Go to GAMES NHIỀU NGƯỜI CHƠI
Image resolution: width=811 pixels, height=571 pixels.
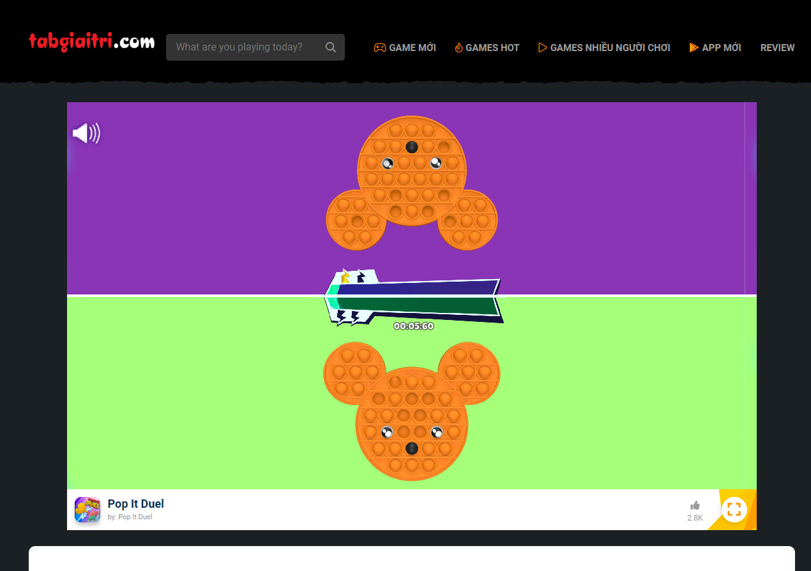604,48
